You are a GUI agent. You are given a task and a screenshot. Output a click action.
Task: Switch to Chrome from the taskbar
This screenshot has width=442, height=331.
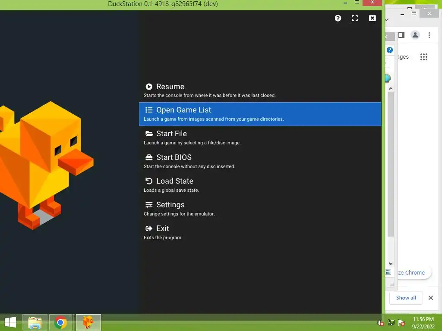60,322
